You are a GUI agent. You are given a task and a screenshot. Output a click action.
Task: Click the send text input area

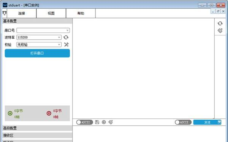pyautogui.click(x=149, y=134)
